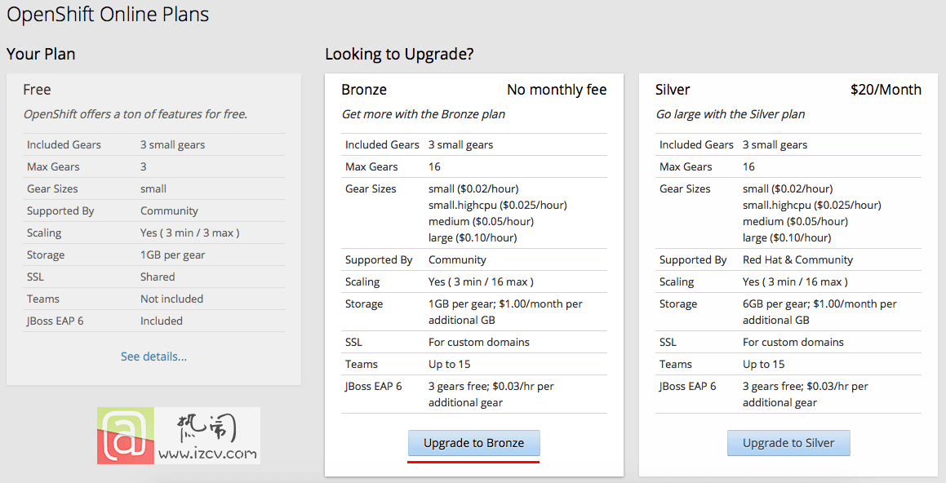This screenshot has height=483, width=946.
Task: Select Teams value 'Up to 15' in Silver plan
Action: [x=764, y=364]
